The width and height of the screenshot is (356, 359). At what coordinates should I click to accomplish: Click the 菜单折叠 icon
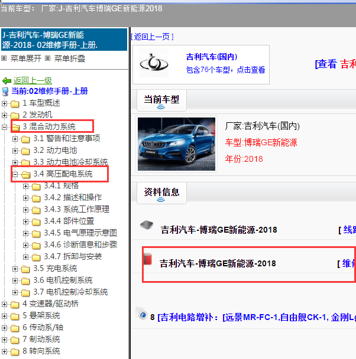tap(47, 58)
